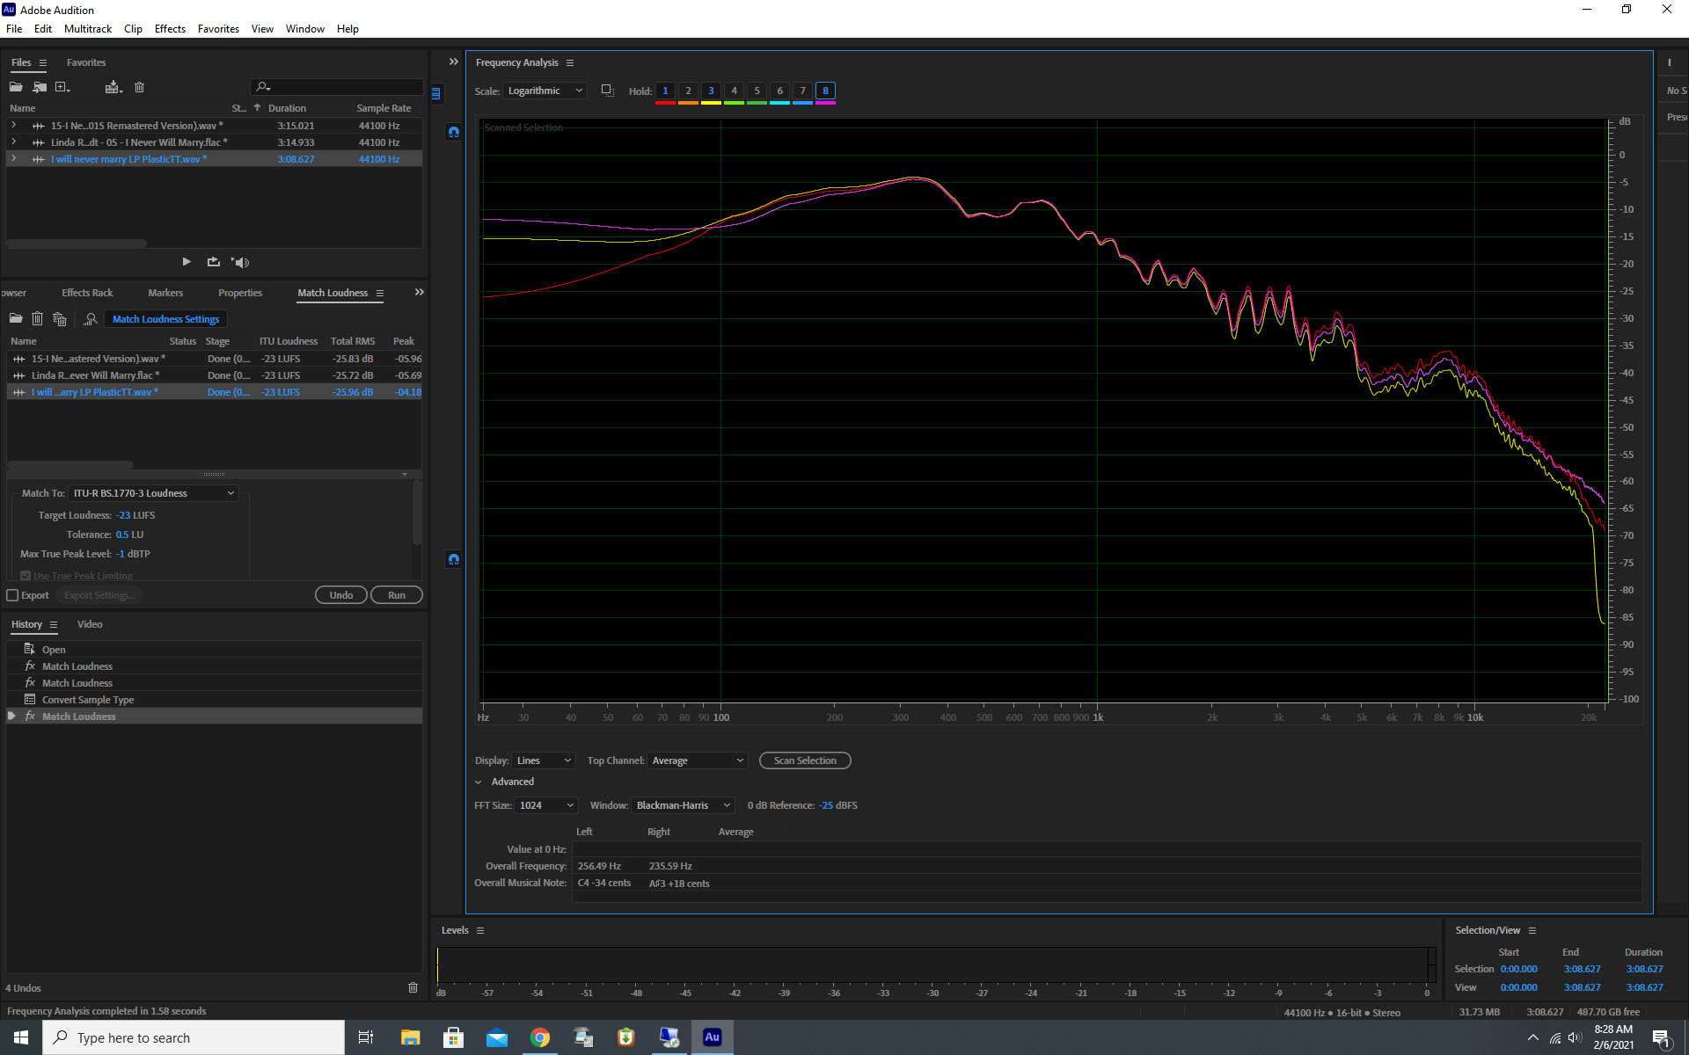Collapse the Advanced section
The height and width of the screenshot is (1055, 1689).
(x=479, y=782)
